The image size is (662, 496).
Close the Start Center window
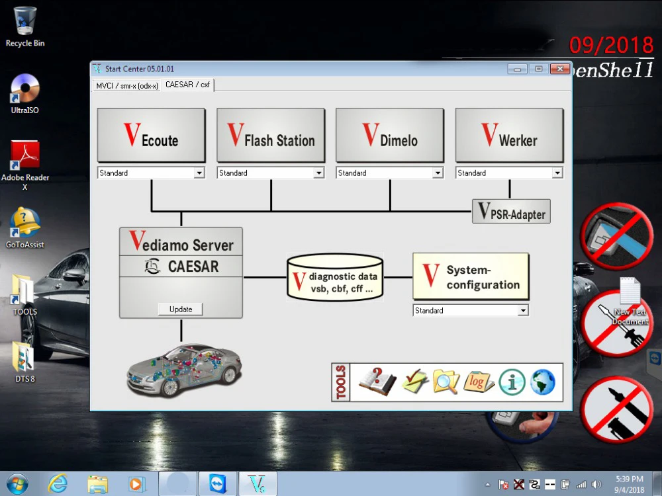(x=560, y=69)
